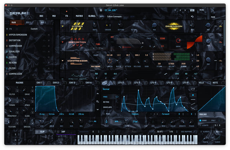Viewport: 230px width, 150px height.
Task: Click the LFO grid stepper up arrow
Action: click(x=183, y=114)
